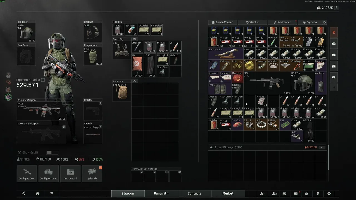The width and height of the screenshot is (356, 200).
Task: Open the Organize settings gear icon
Action: coord(324,22)
